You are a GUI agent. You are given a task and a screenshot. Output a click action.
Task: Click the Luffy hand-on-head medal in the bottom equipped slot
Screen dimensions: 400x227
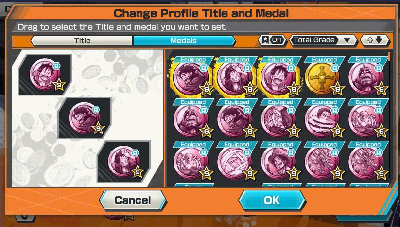[x=124, y=161]
